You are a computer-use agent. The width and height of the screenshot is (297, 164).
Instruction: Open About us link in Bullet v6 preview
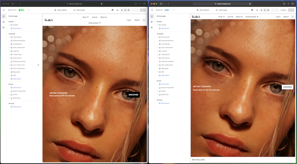click(x=239, y=17)
